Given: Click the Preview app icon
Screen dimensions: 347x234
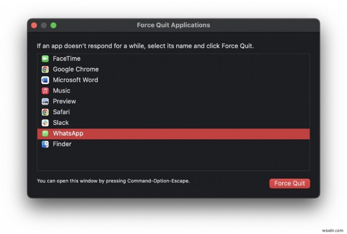Looking at the screenshot, I should (45, 102).
